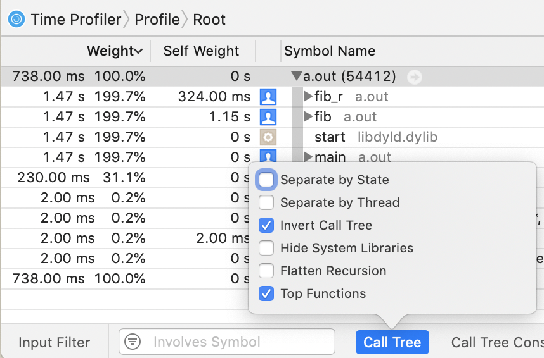Click the system library gear icon for start
544x358 pixels.
point(269,137)
